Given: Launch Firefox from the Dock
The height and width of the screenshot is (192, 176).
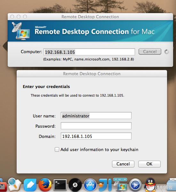Looking at the screenshot, I should pos(45,185).
